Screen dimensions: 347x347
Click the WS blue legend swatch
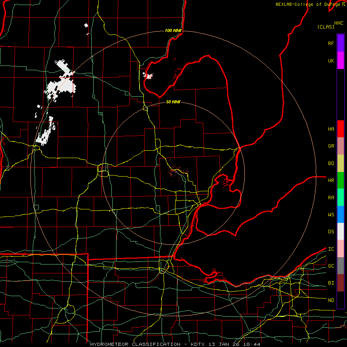pyautogui.click(x=340, y=214)
